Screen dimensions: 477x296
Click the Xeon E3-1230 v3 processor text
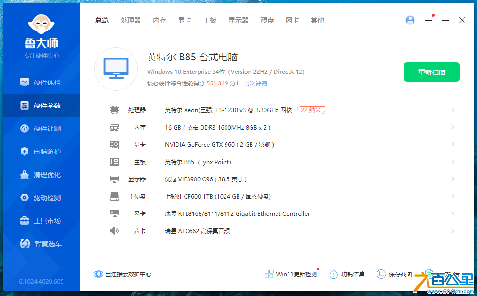coord(228,110)
